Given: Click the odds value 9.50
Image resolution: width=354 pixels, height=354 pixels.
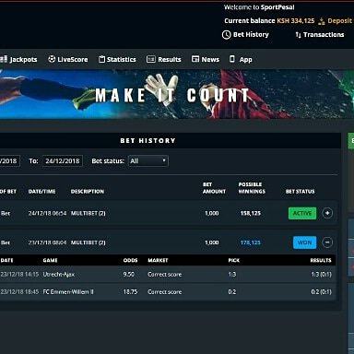Looking at the screenshot, I should (129, 275).
